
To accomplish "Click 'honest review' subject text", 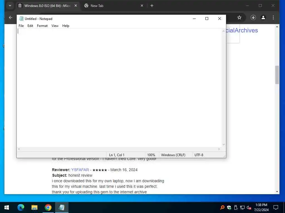I will [x=80, y=176].
